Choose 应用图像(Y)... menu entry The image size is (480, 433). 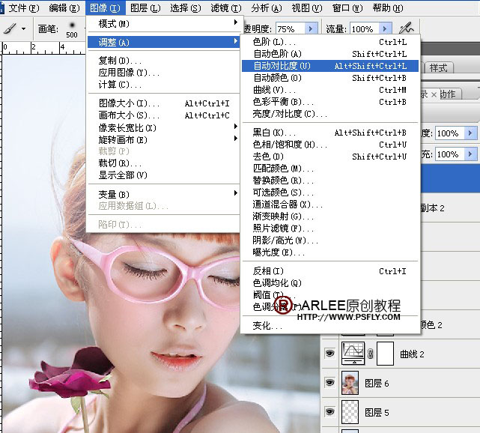click(x=163, y=73)
